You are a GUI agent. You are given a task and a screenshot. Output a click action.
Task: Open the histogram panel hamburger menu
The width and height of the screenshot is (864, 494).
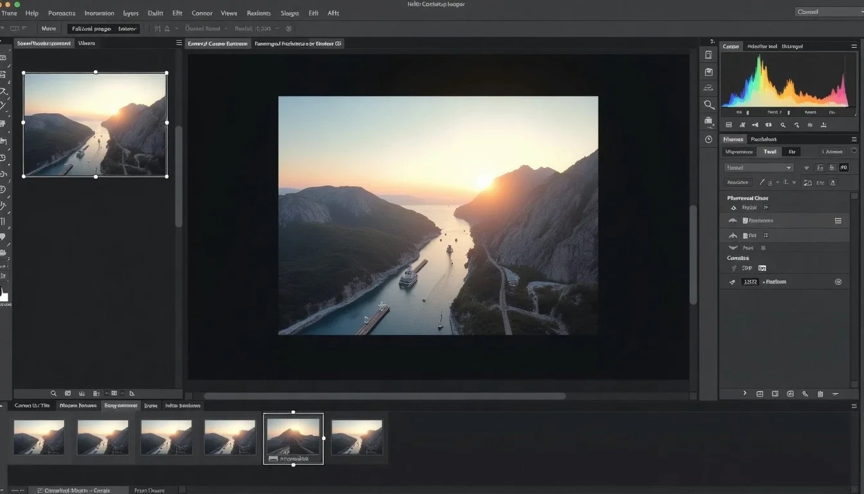point(854,46)
